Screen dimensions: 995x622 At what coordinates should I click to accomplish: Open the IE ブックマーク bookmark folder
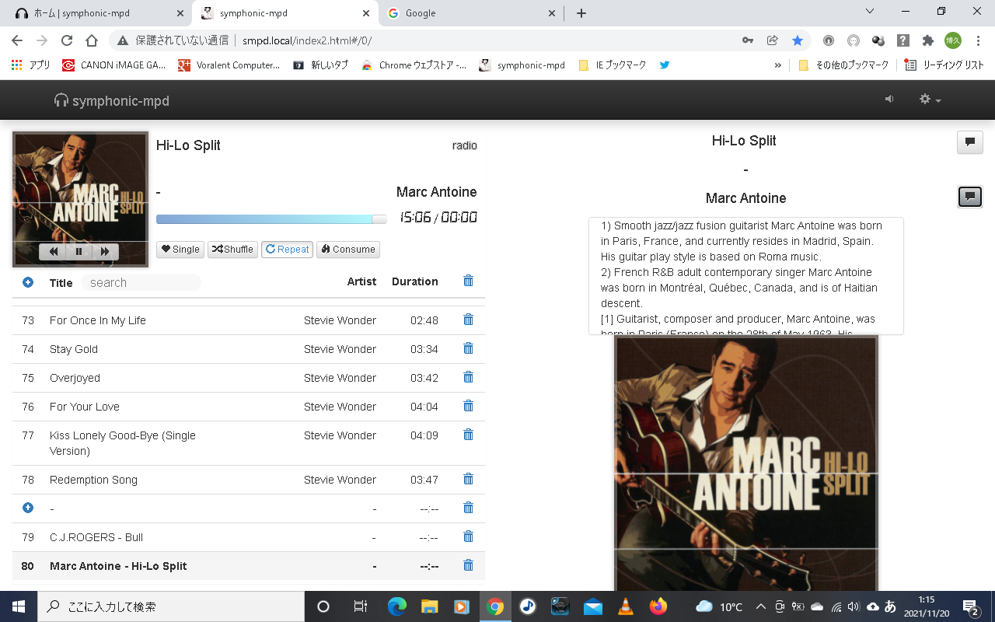pyautogui.click(x=613, y=65)
